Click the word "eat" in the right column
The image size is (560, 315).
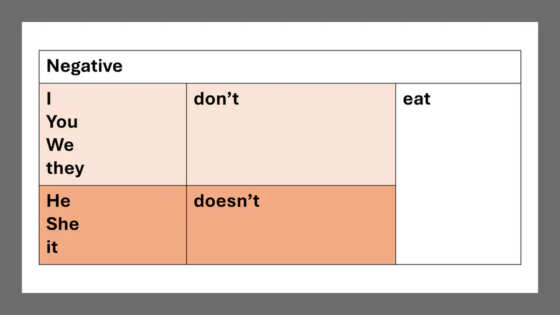(x=416, y=99)
